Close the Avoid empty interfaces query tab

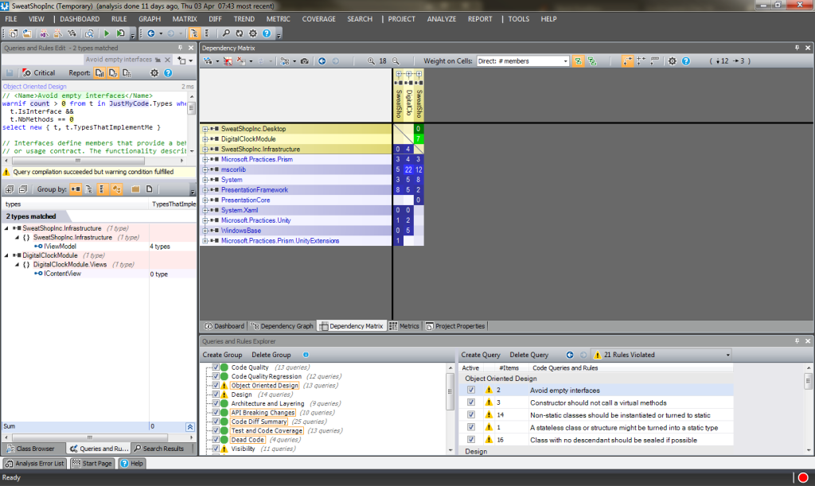click(167, 60)
